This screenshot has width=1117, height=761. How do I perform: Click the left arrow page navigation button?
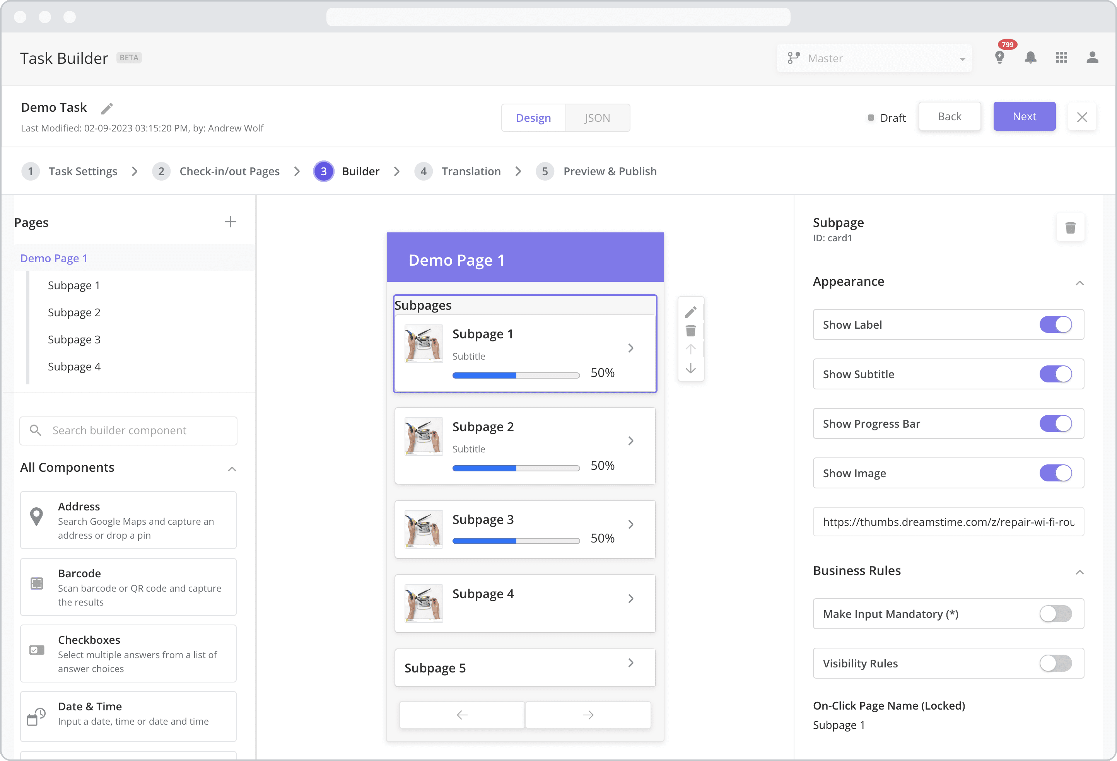click(x=462, y=715)
